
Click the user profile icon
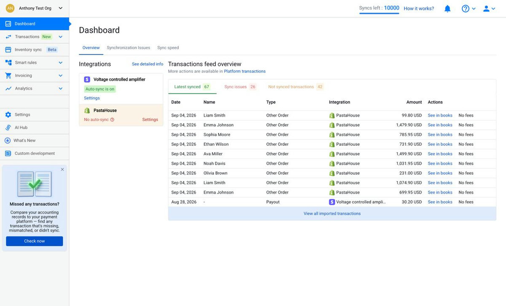pos(486,8)
